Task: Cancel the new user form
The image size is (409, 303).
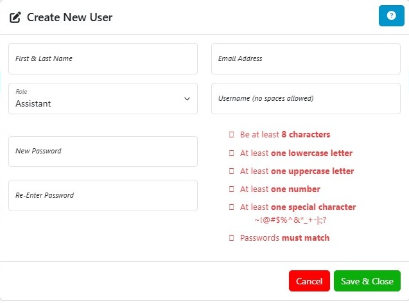Action: tap(309, 281)
